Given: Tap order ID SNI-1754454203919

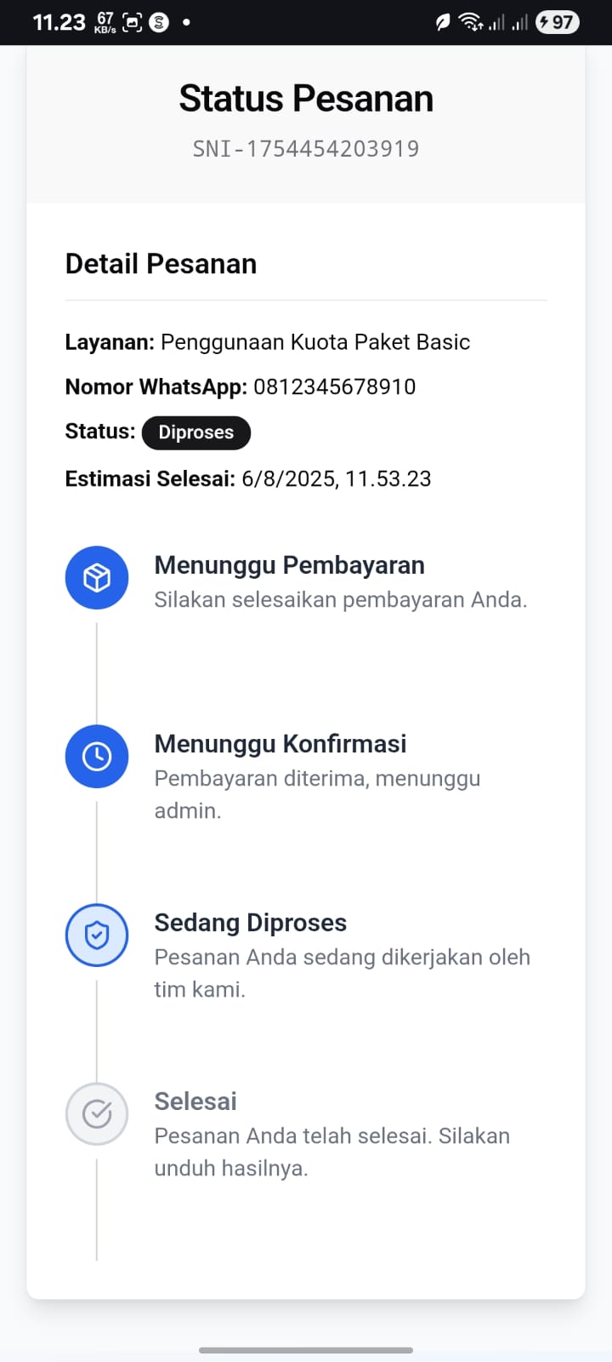Looking at the screenshot, I should click(306, 149).
